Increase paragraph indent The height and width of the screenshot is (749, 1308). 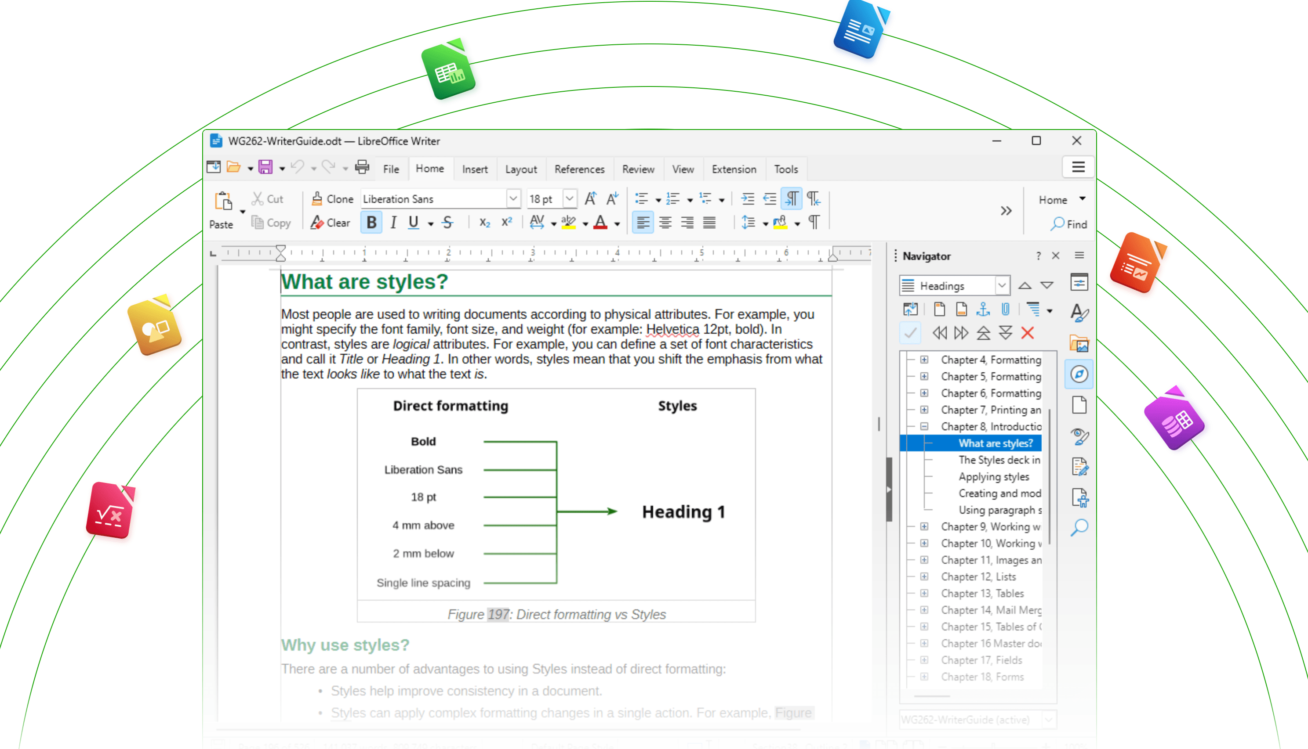pos(748,199)
